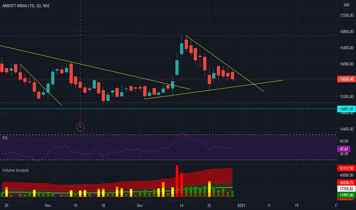Click the 17705.83 volume average label
The height and width of the screenshot is (210, 356).
[346, 189]
